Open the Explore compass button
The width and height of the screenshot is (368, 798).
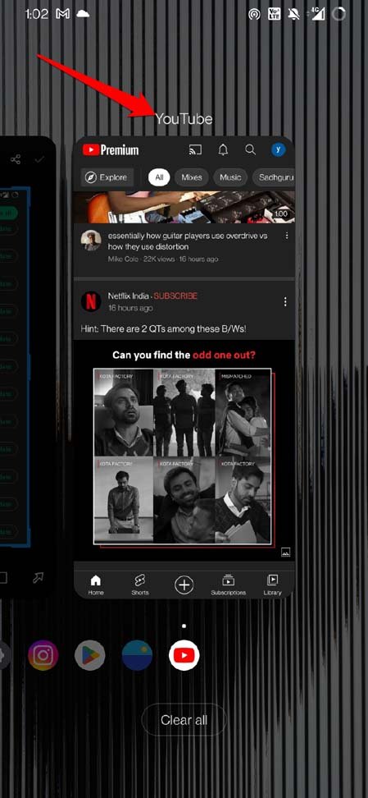click(x=107, y=177)
